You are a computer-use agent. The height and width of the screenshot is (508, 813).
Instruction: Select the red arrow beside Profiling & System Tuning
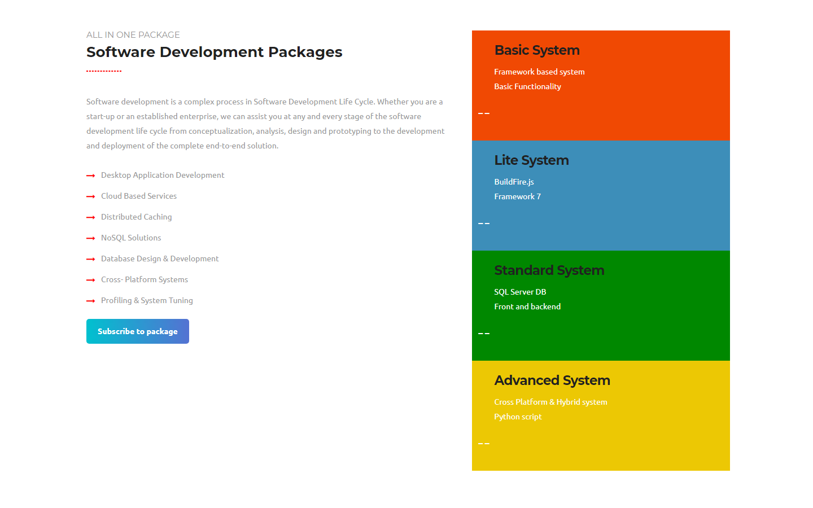[90, 301]
